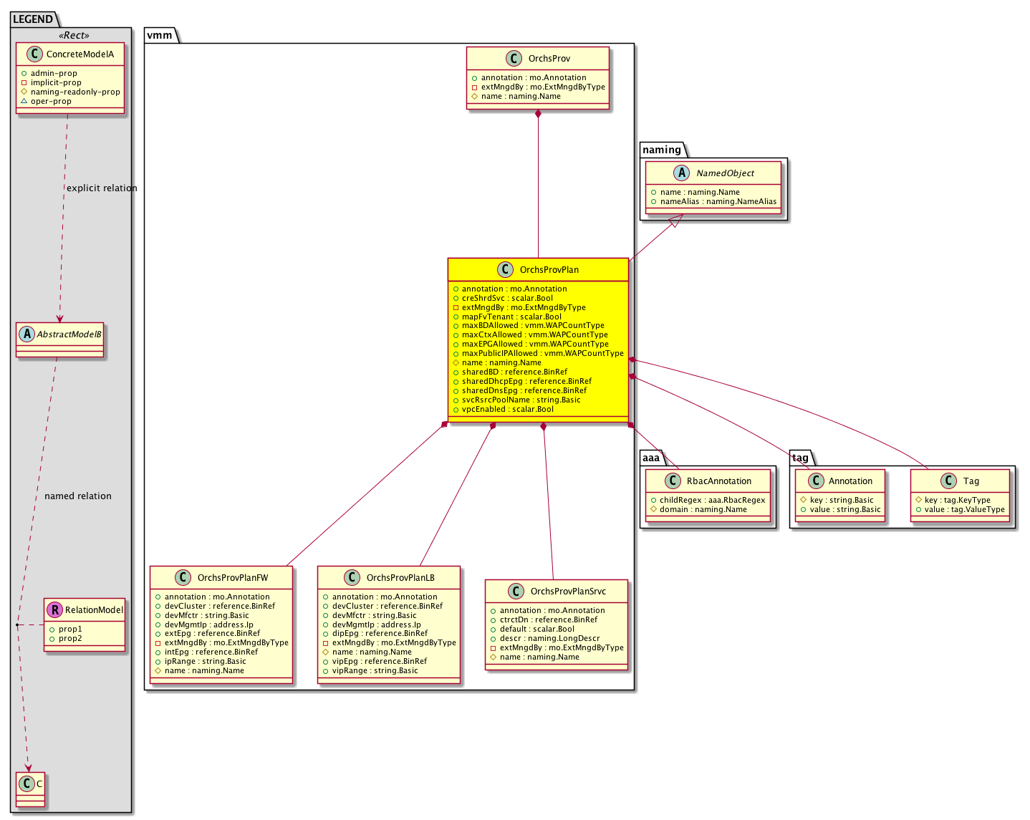Viewport: 1030px width, 820px height.
Task: Click the C icon of RbacAnnotation class
Action: click(672, 481)
